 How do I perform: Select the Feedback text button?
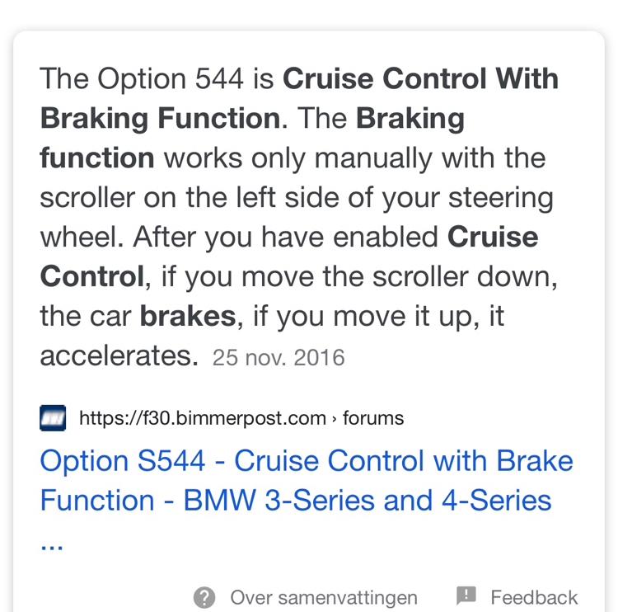(534, 597)
